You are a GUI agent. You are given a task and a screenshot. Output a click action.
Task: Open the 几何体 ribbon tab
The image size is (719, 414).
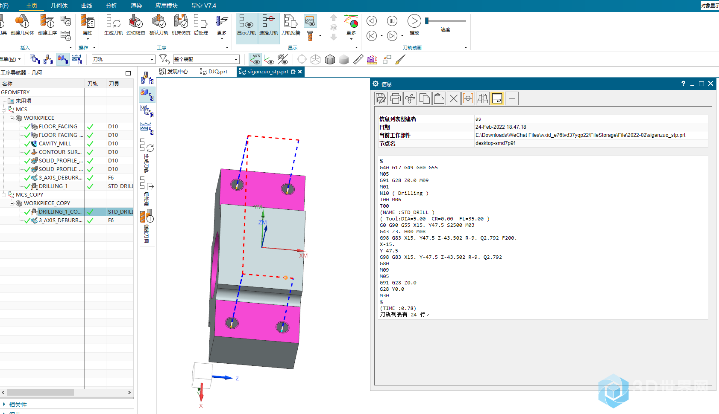(59, 6)
